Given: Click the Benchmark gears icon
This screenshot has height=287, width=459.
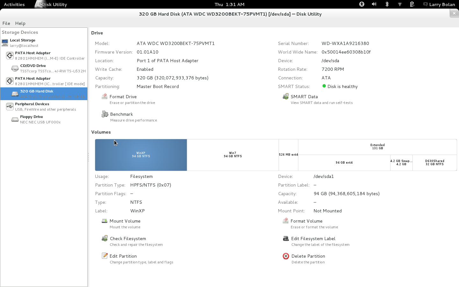Looking at the screenshot, I should pyautogui.click(x=105, y=114).
